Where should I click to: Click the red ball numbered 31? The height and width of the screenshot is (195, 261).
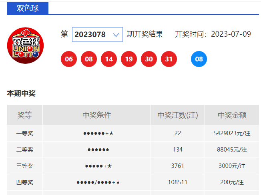tap(169, 59)
